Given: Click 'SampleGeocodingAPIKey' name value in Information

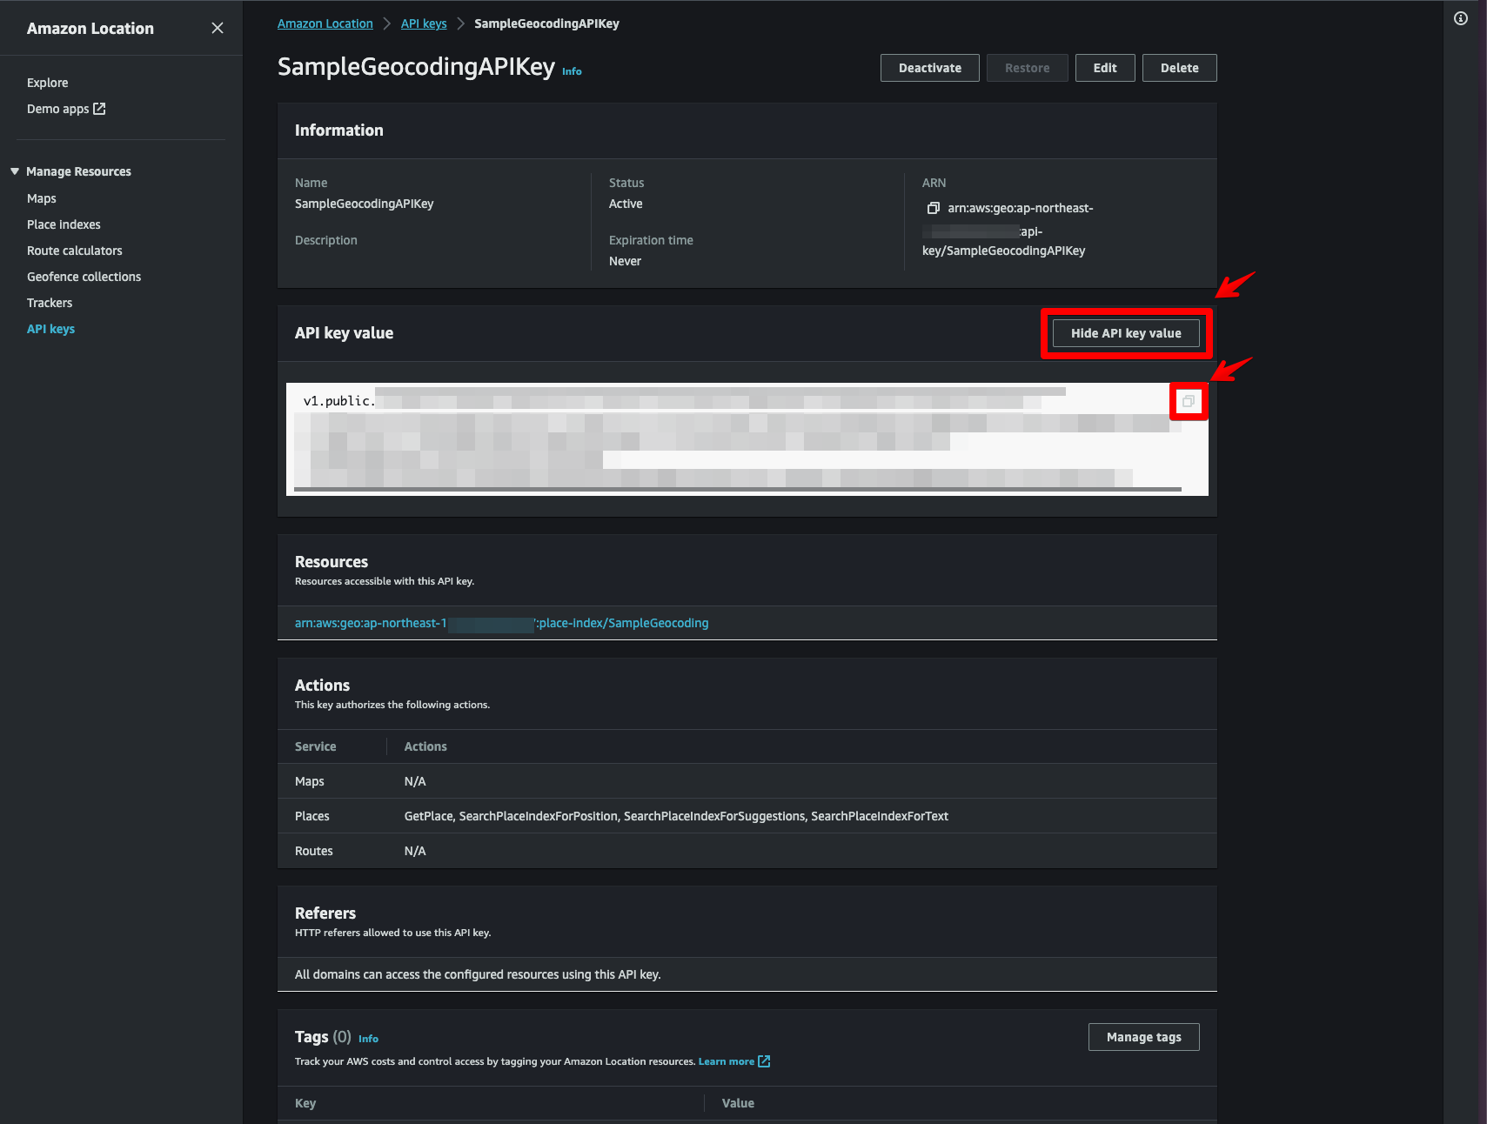Looking at the screenshot, I should point(364,204).
